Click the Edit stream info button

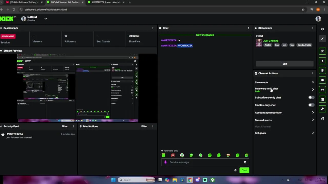[x=285, y=64]
